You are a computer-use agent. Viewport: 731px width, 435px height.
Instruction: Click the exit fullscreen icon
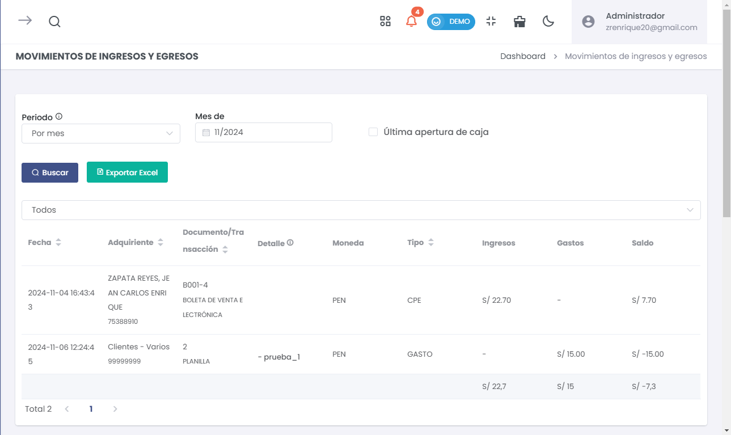click(491, 22)
